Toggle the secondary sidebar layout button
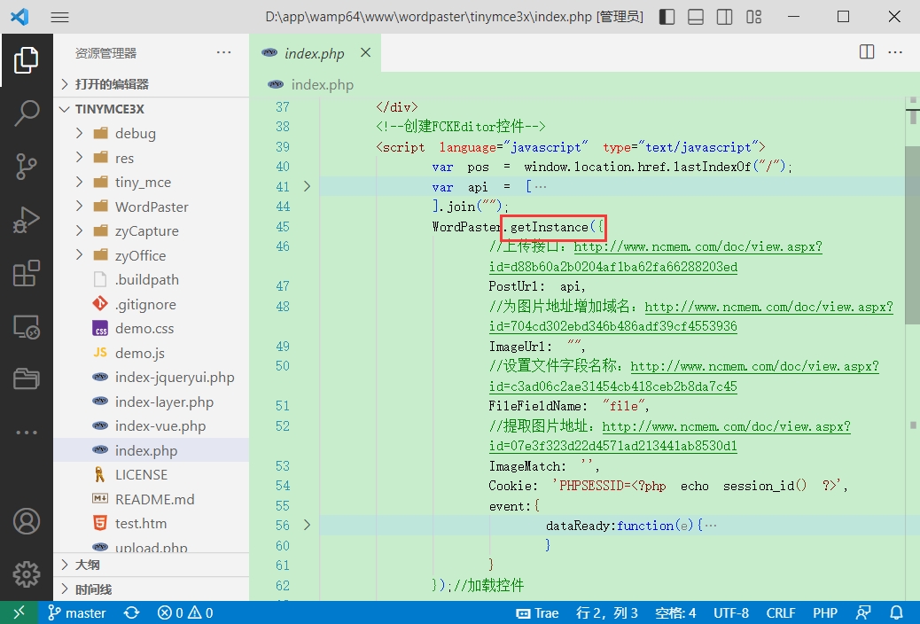The width and height of the screenshot is (920, 624). (724, 17)
